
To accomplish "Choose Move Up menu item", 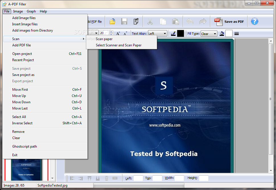I will click(45, 96).
